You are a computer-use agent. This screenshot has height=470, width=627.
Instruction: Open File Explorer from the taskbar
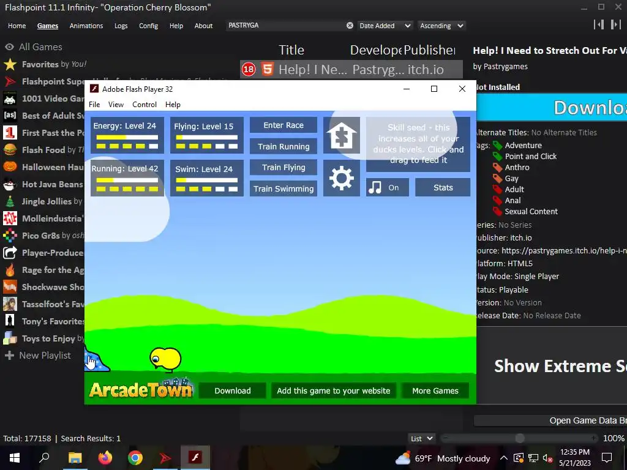(75, 458)
